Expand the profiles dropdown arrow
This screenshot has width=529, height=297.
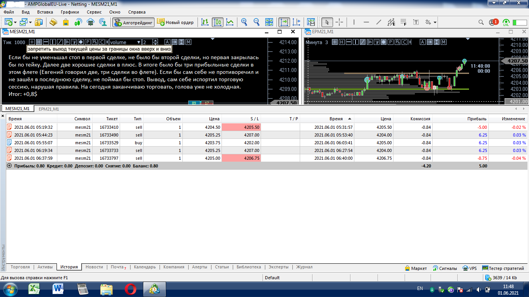tap(30, 22)
